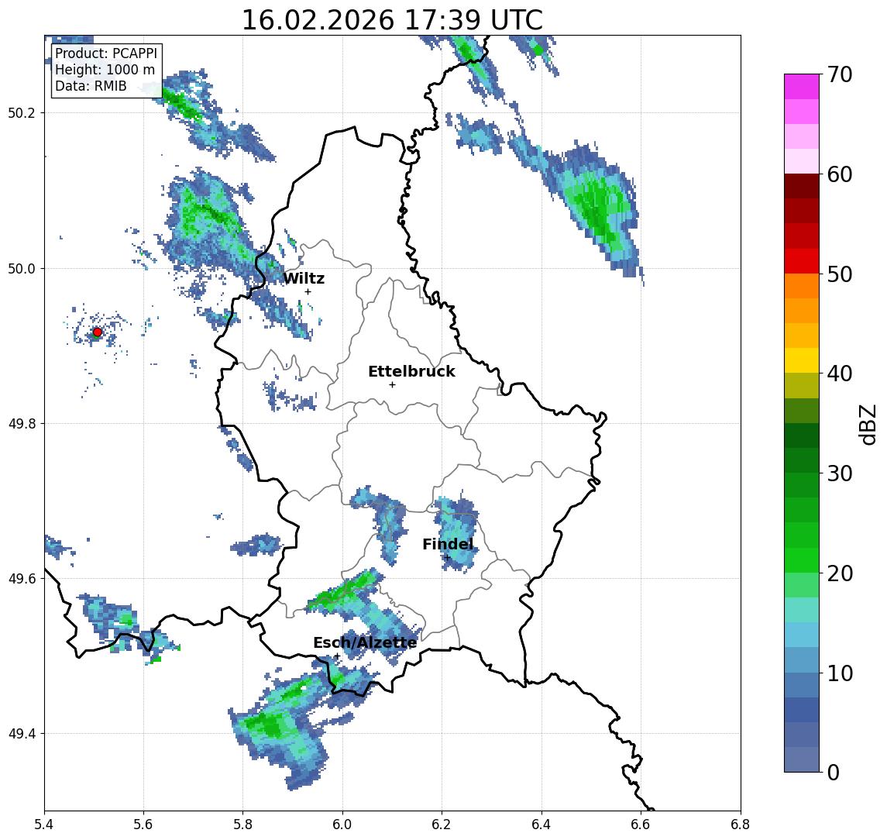This screenshot has height=840, width=887.
Task: Click the 'Data: RMIB' label
Action: coord(91,86)
